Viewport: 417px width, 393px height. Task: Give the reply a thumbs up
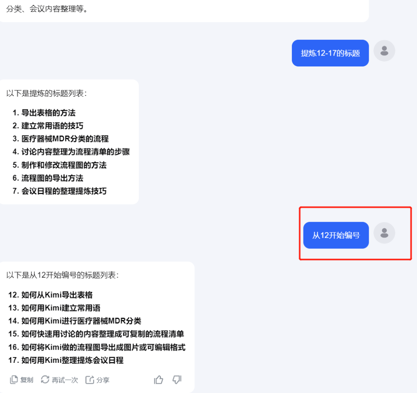[x=159, y=380]
